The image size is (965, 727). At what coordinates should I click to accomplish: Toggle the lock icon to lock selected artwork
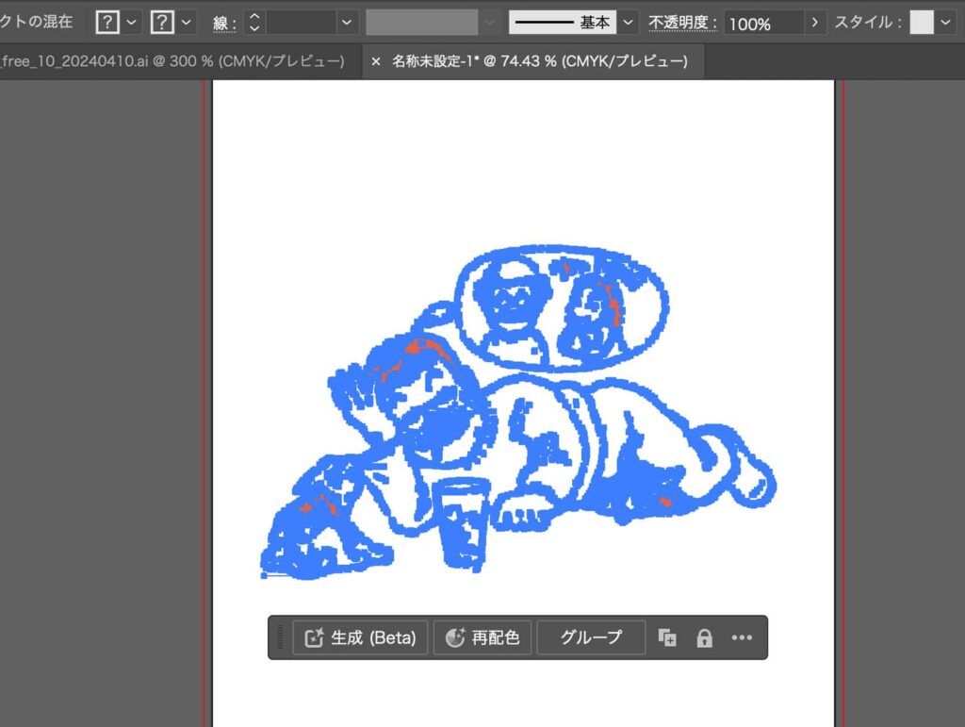coord(704,638)
